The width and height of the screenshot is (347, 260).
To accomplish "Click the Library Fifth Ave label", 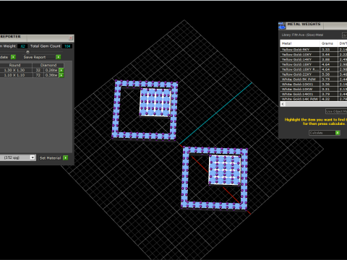I will pyautogui.click(x=302, y=35).
